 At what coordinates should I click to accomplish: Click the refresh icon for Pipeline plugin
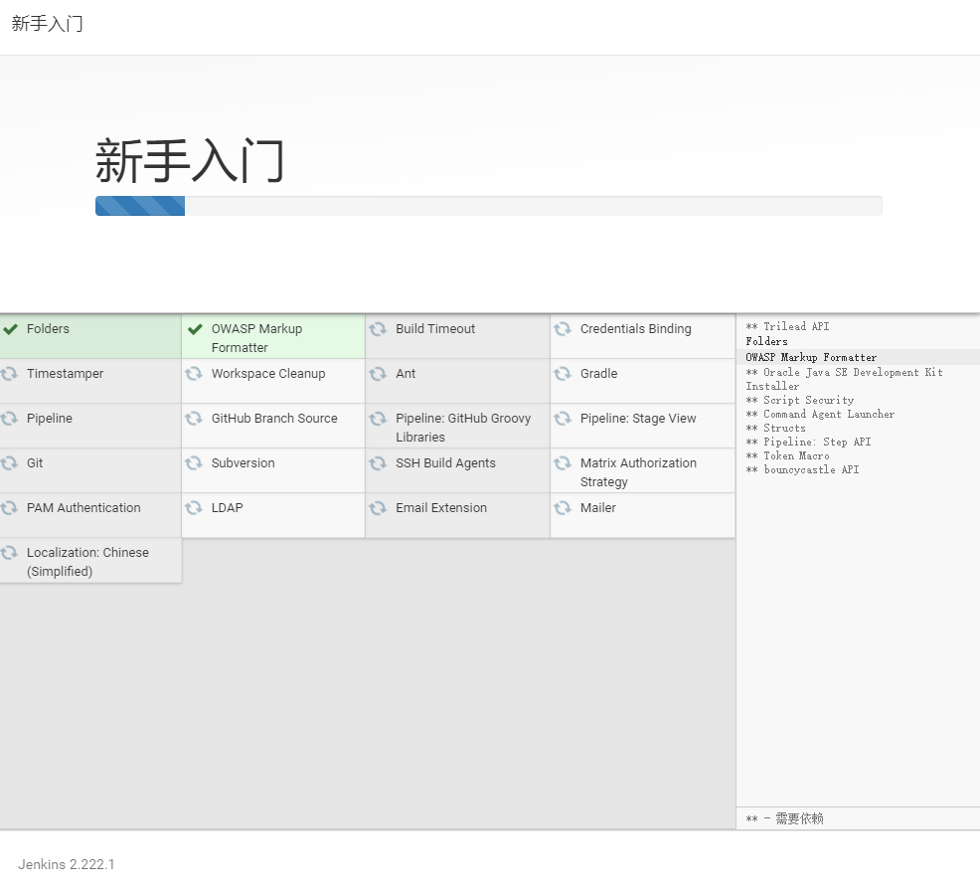(9, 419)
